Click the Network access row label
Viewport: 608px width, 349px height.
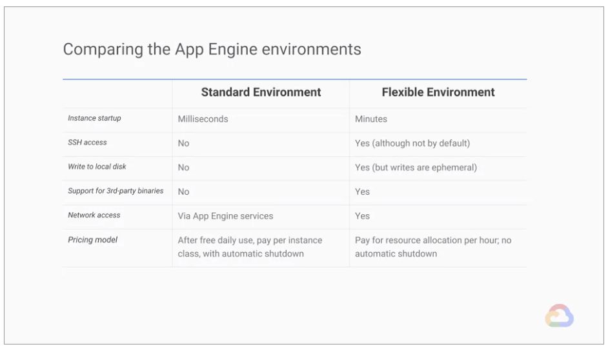coord(94,215)
